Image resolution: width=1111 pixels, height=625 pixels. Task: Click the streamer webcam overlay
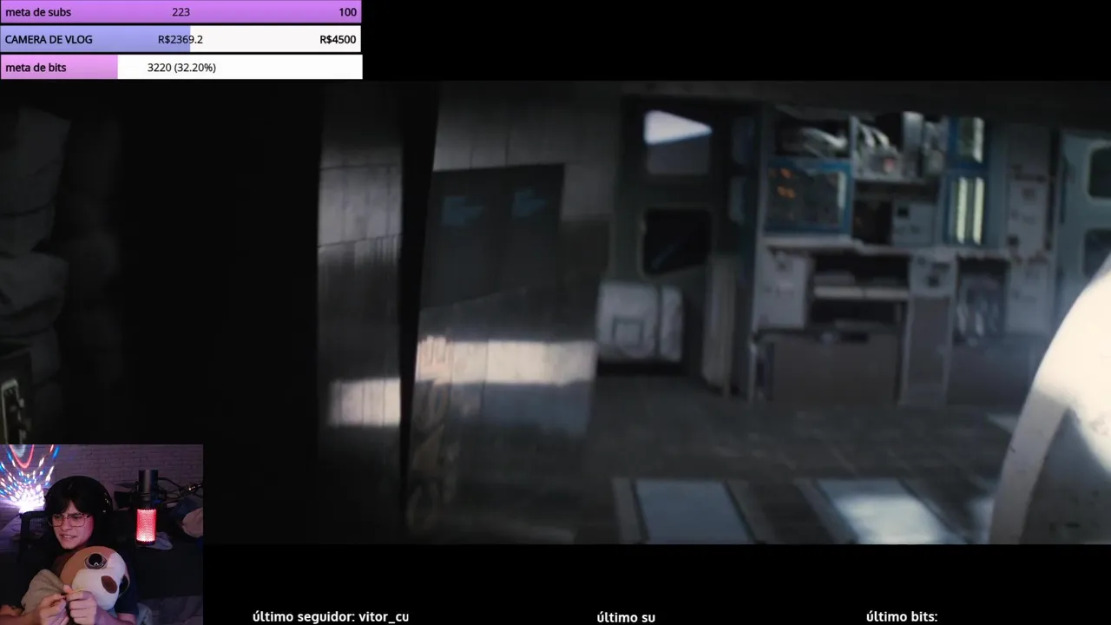click(x=102, y=535)
